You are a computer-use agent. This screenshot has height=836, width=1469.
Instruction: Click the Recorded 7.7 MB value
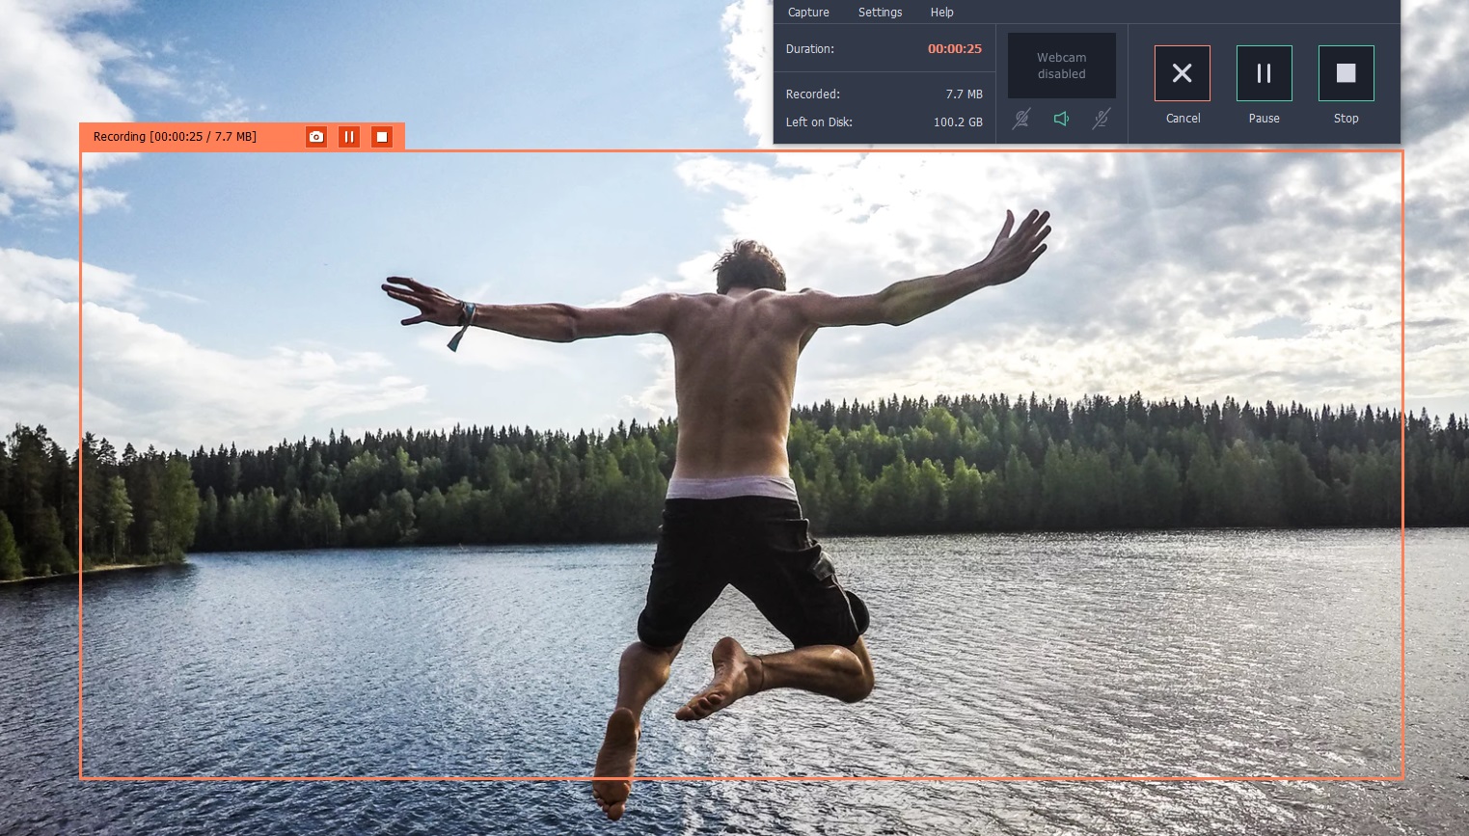[964, 94]
